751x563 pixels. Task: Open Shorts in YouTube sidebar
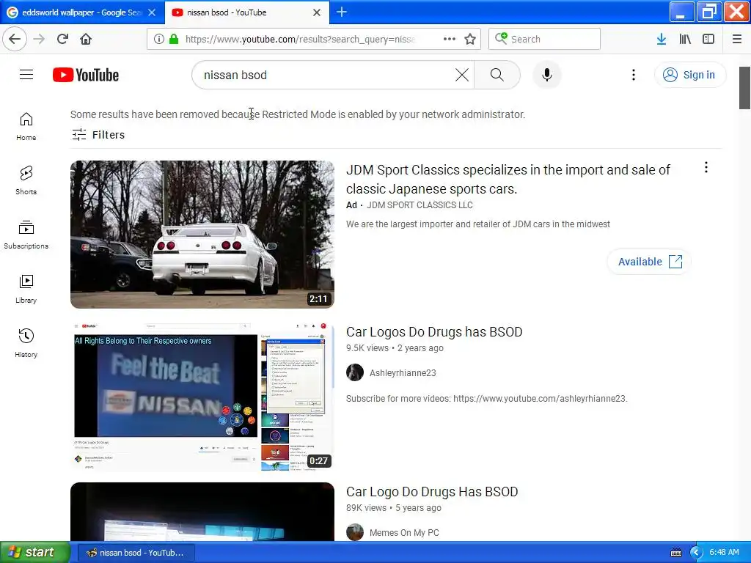[x=26, y=180]
